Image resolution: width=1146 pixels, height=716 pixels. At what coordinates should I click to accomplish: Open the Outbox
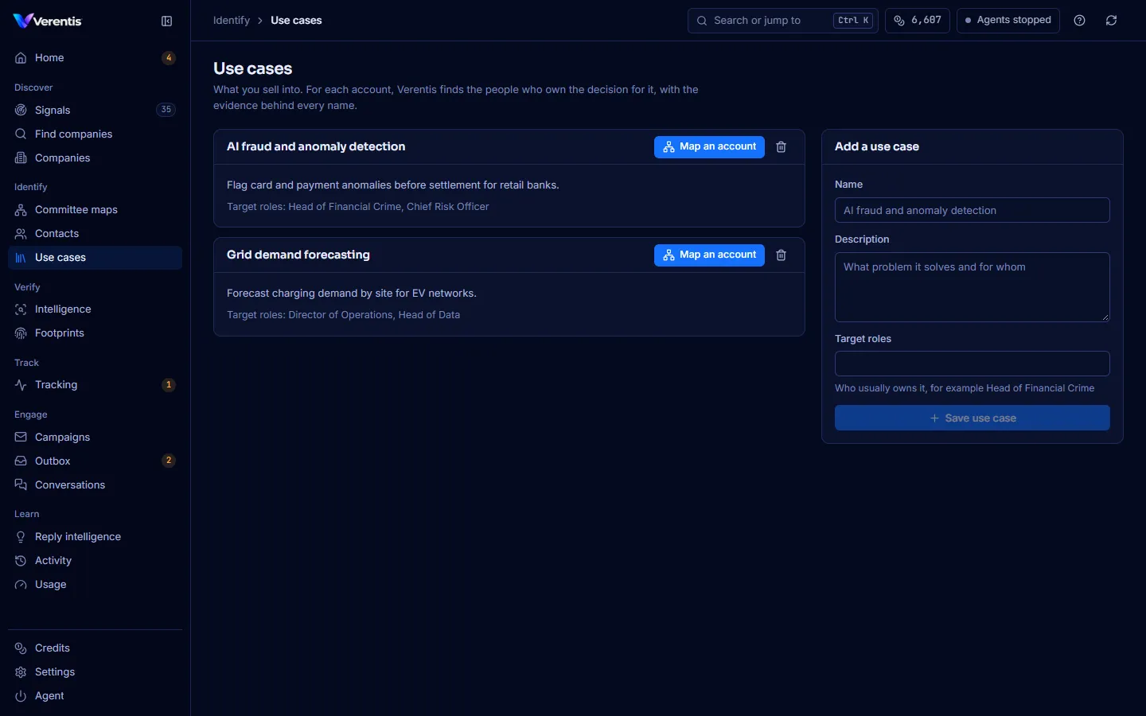point(95,461)
